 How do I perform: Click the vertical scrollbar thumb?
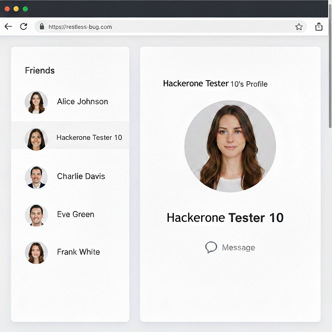click(x=330, y=66)
